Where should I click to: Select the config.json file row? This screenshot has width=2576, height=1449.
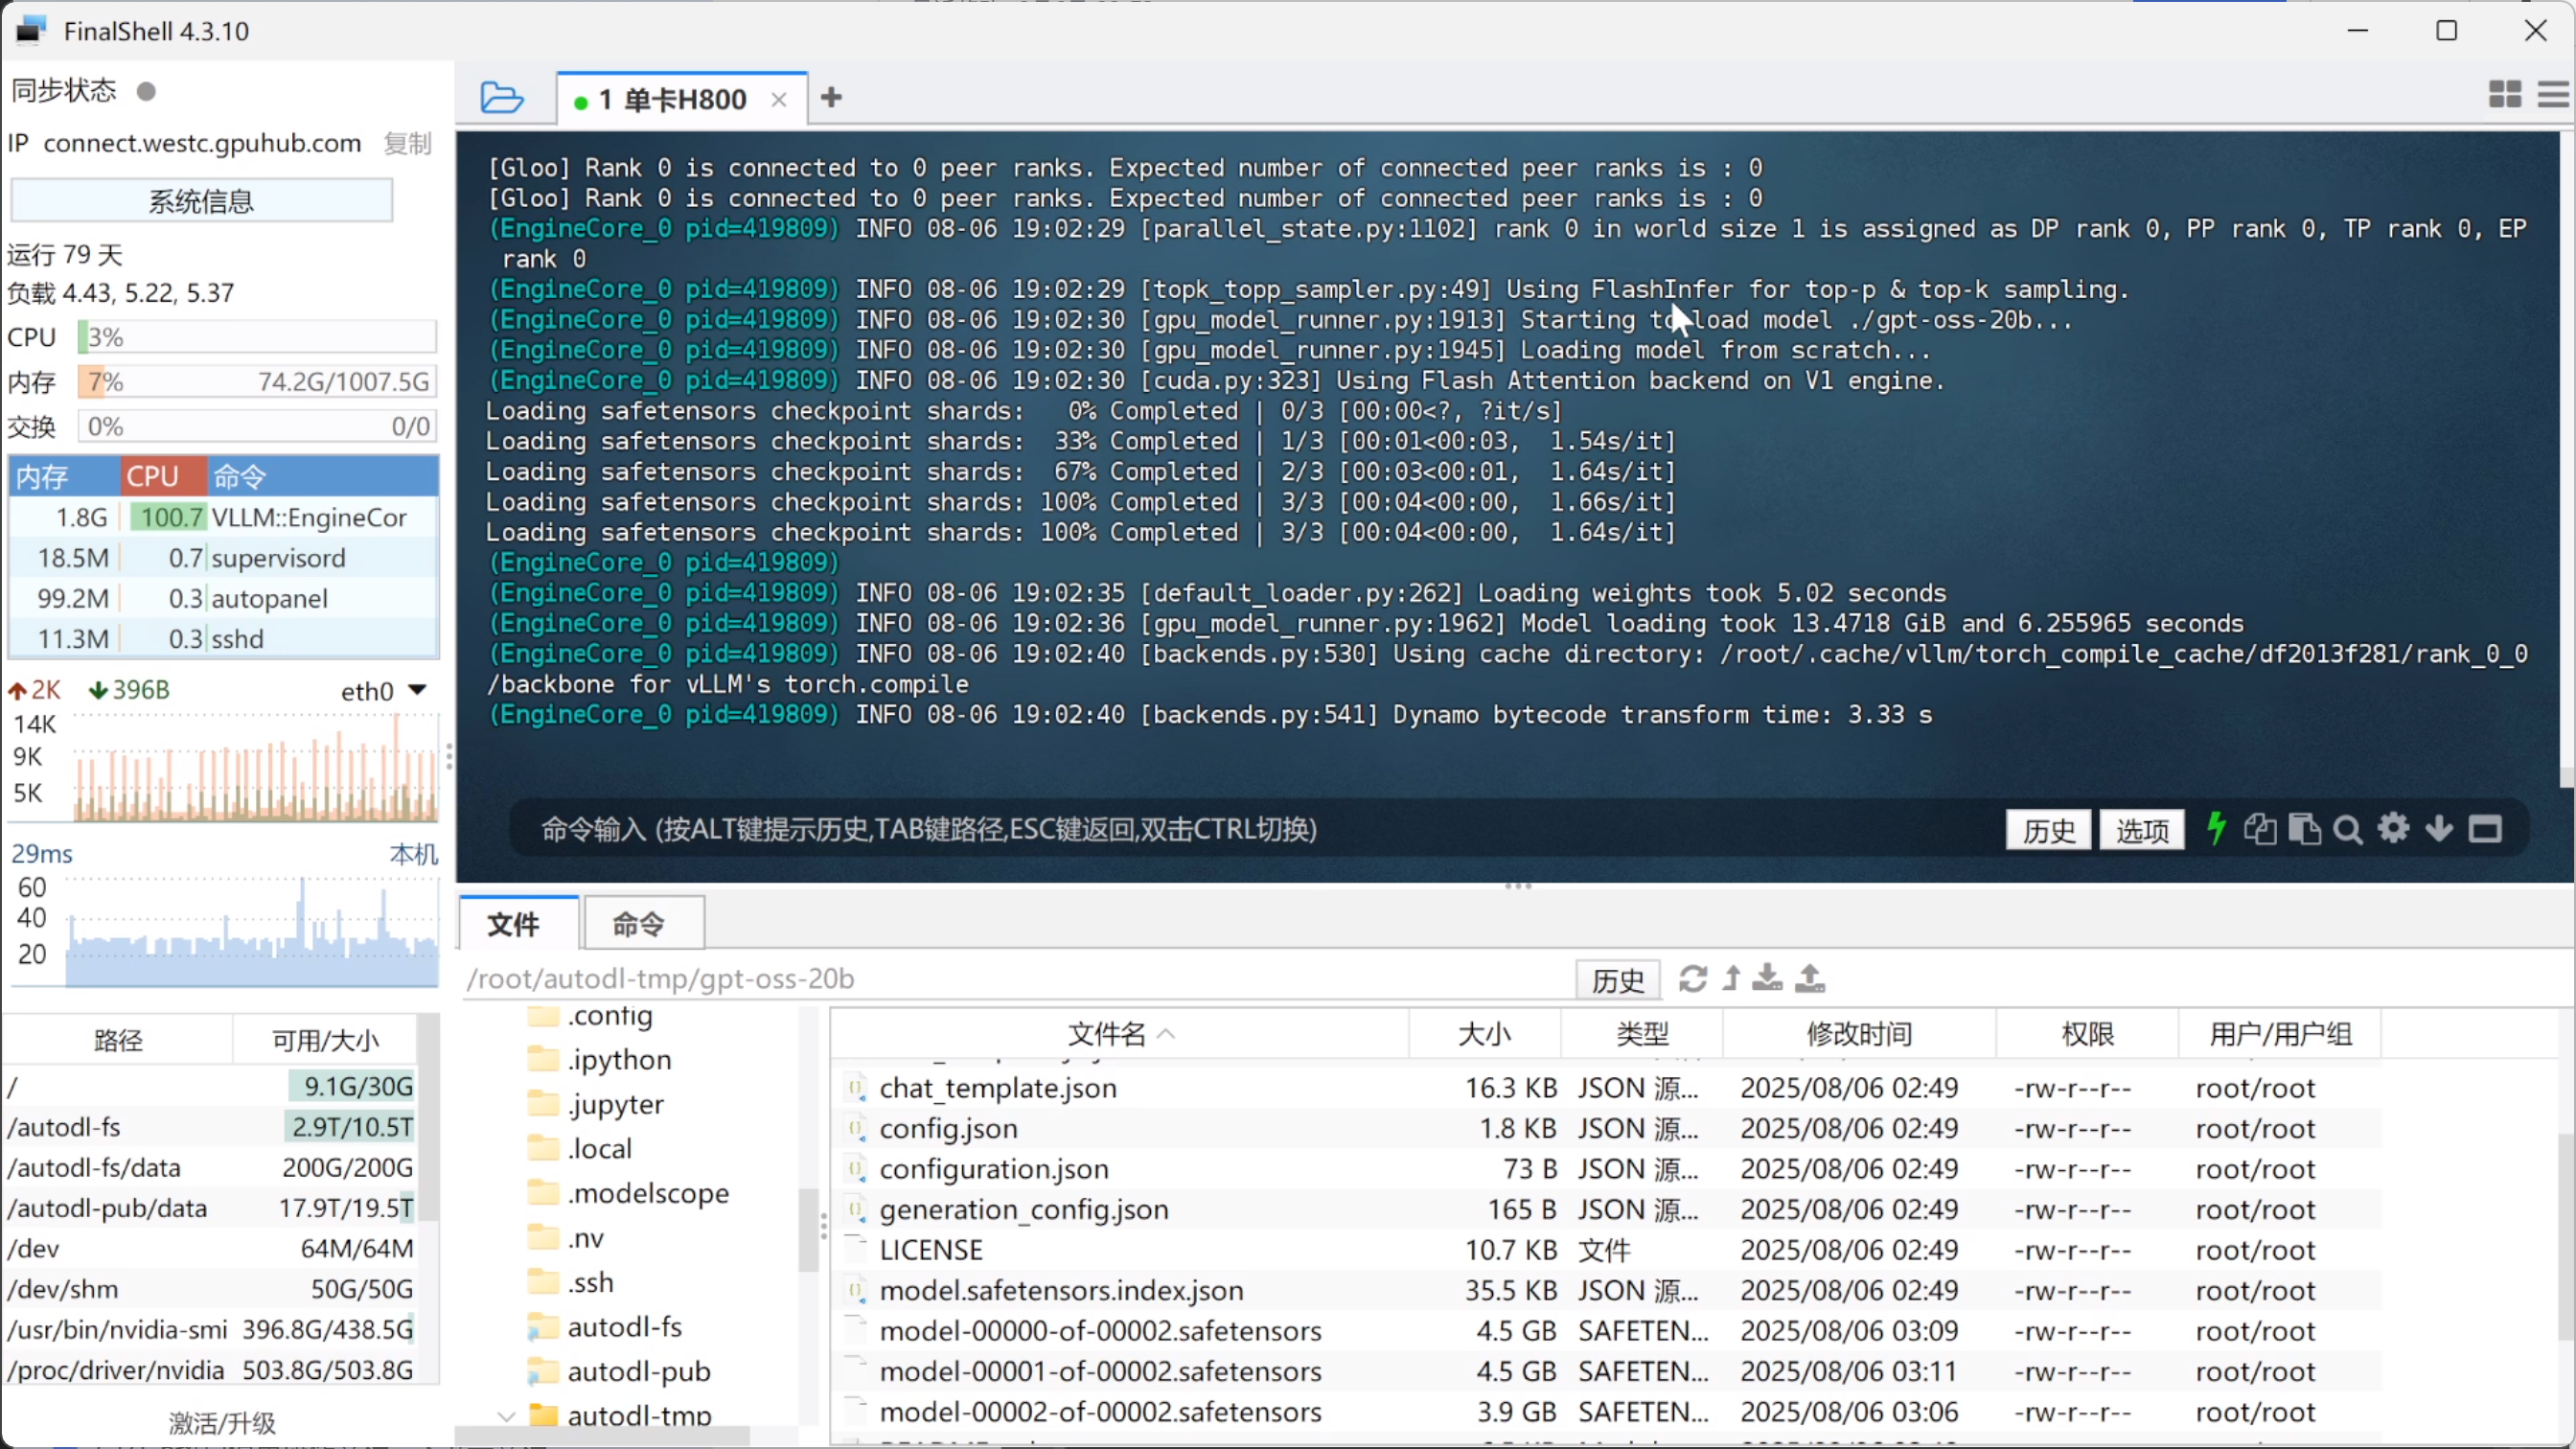click(1605, 1128)
